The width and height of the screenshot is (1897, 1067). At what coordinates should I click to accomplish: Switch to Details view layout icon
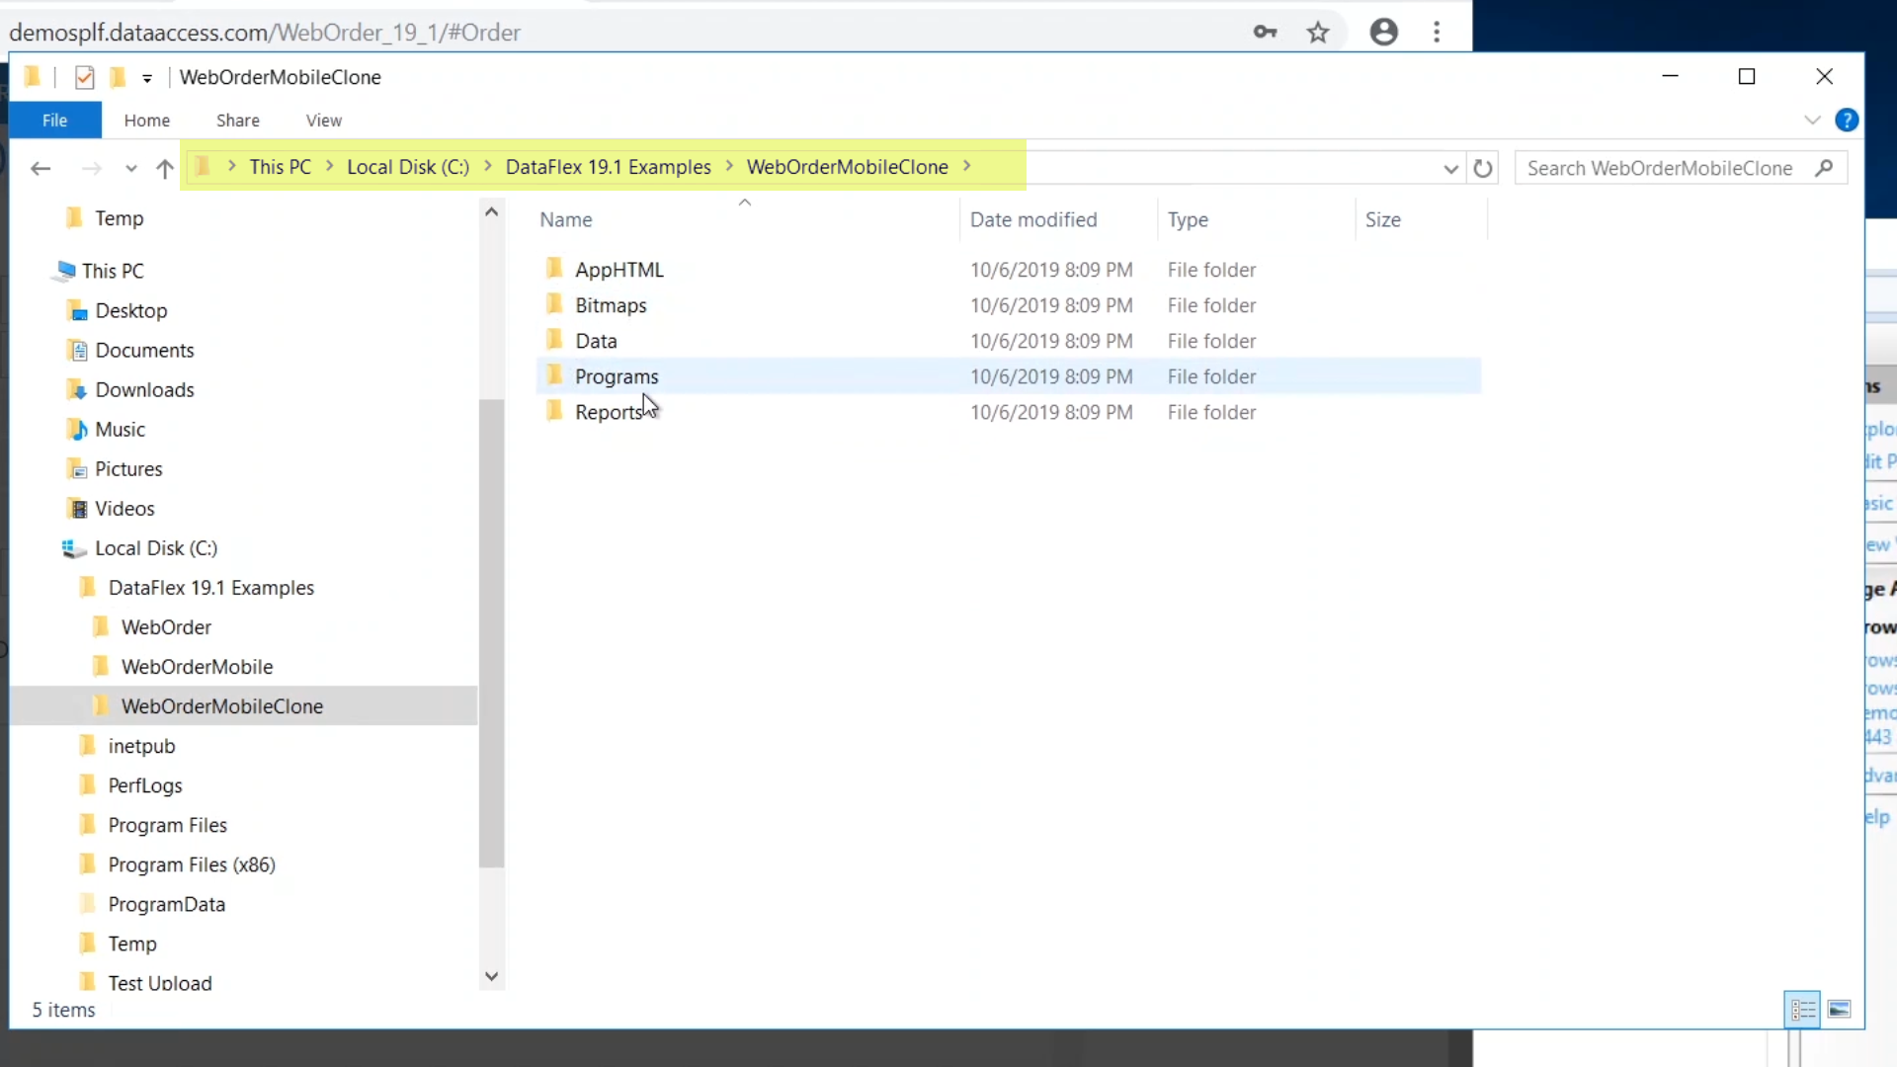click(1802, 1010)
